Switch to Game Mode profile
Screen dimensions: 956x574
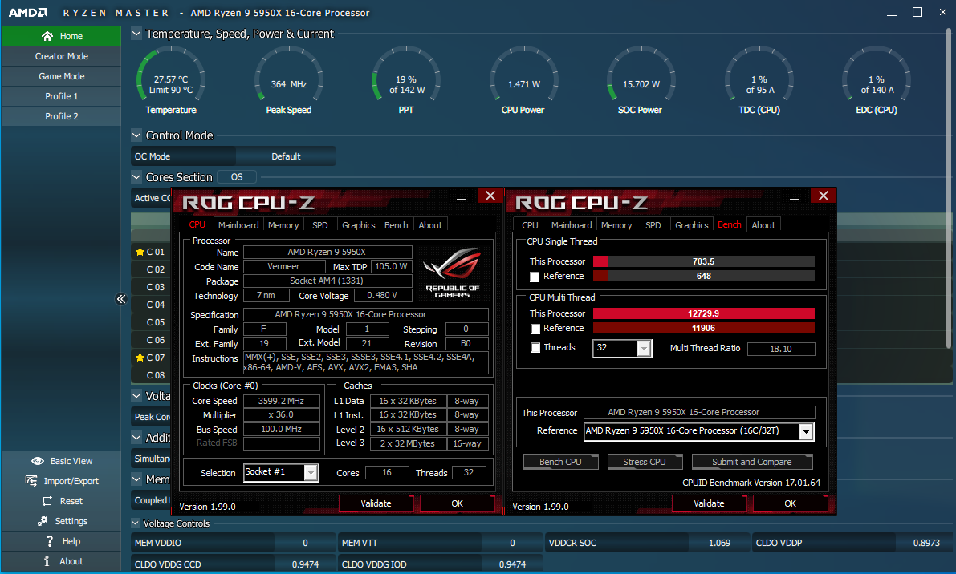[62, 76]
